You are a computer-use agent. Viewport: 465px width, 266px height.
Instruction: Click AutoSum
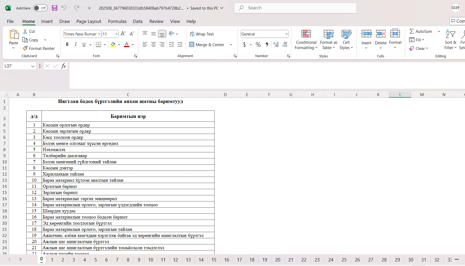421,31
